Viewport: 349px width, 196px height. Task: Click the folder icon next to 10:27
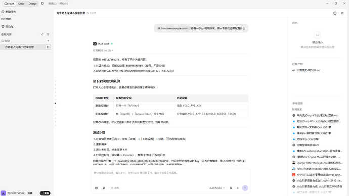click(88, 13)
